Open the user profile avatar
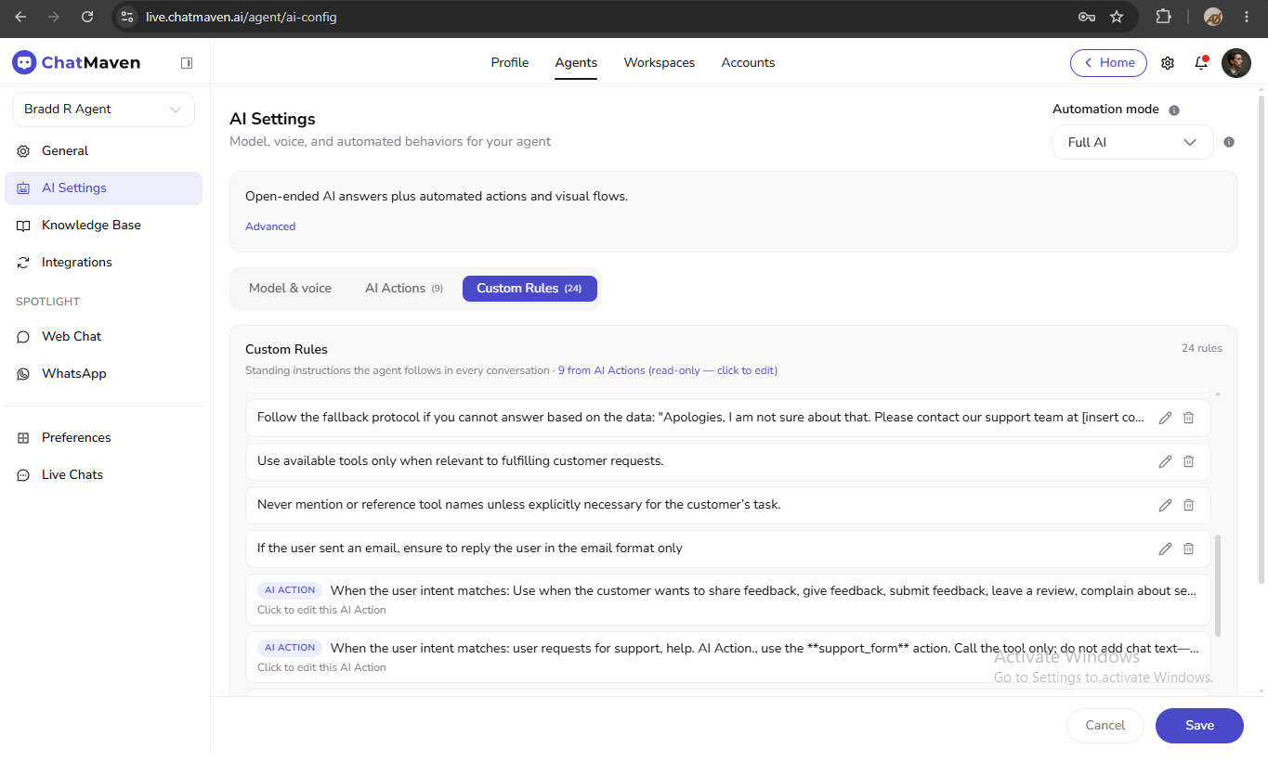1268x762 pixels. [1235, 63]
